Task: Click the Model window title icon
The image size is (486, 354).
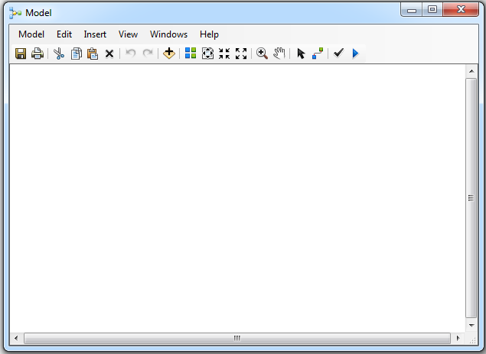Action: 15,13
